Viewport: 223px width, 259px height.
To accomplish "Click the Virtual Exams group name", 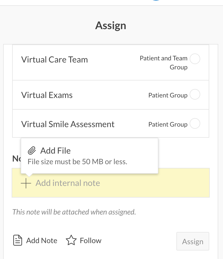I will 47,95.
